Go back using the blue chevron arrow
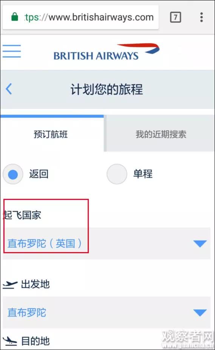215x350 pixels. 9,89
